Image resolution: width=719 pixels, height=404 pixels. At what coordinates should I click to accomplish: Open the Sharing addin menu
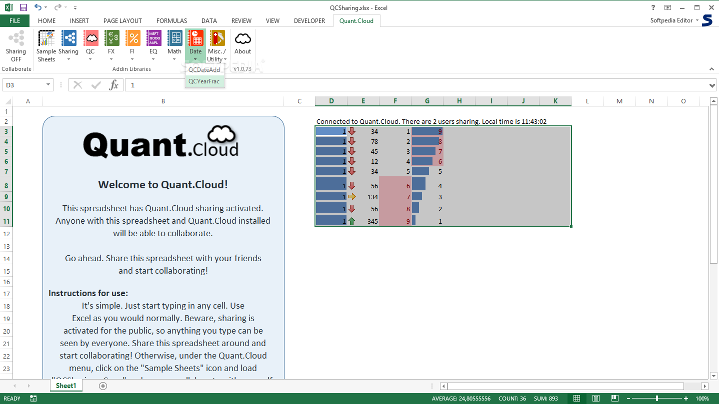point(68,46)
